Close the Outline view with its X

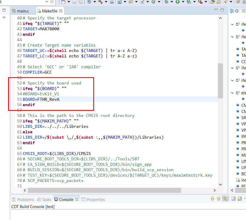coord(244,11)
